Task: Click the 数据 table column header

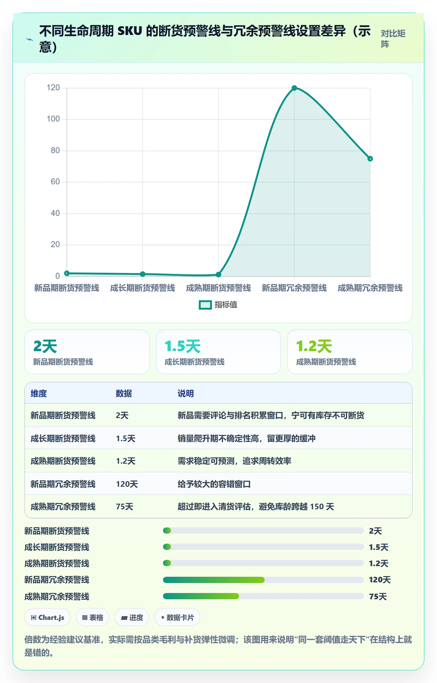Action: 124,393
